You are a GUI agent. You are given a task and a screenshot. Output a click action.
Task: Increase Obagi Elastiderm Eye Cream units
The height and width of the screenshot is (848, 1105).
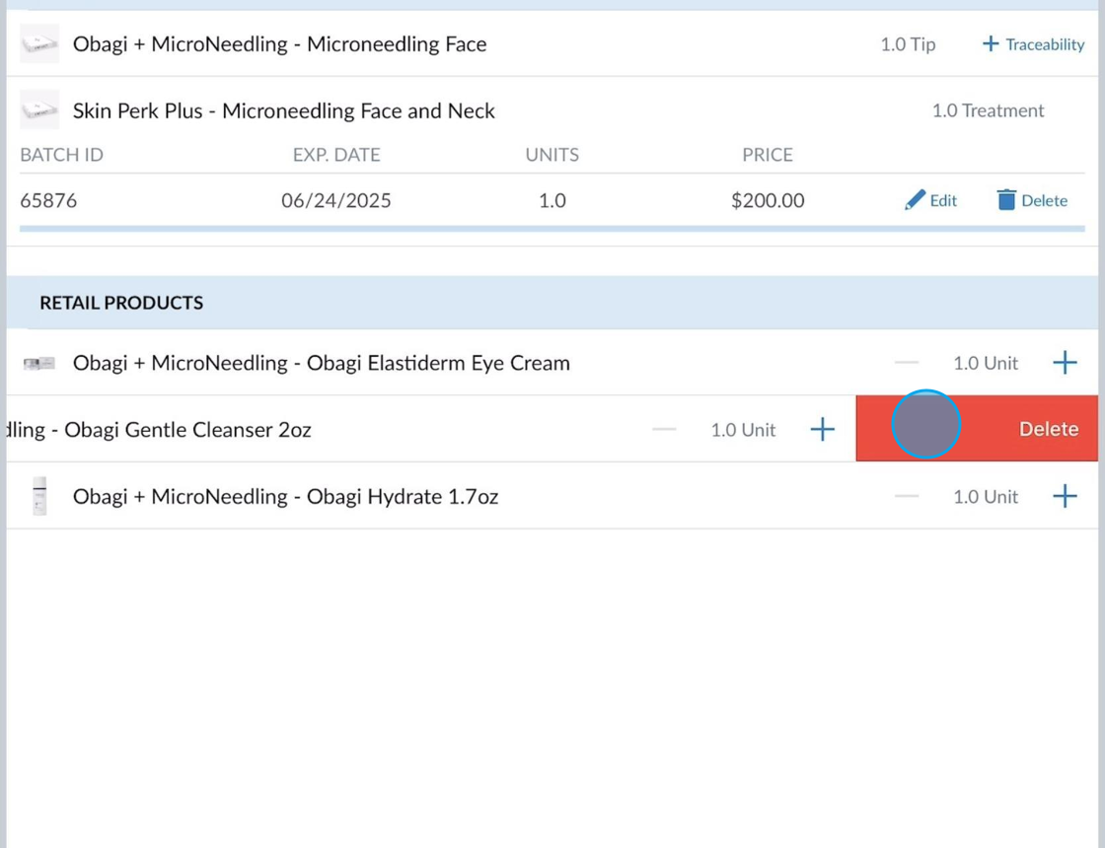pos(1065,363)
